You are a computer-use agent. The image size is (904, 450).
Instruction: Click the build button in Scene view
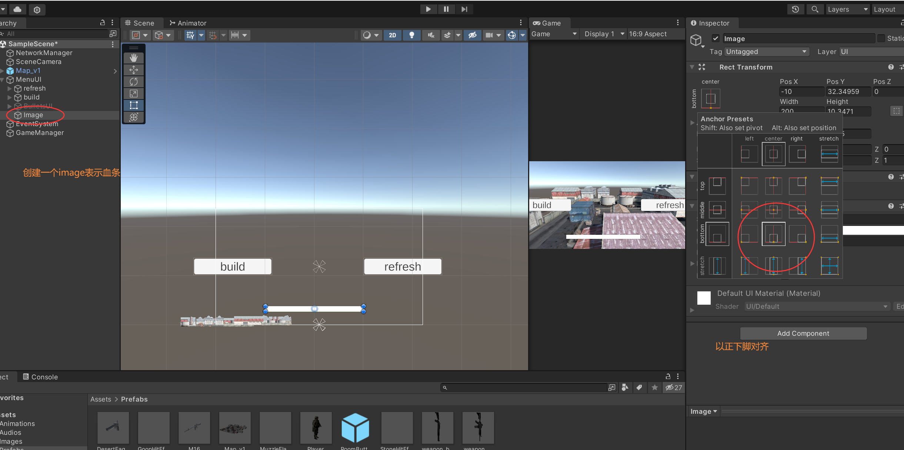click(233, 267)
